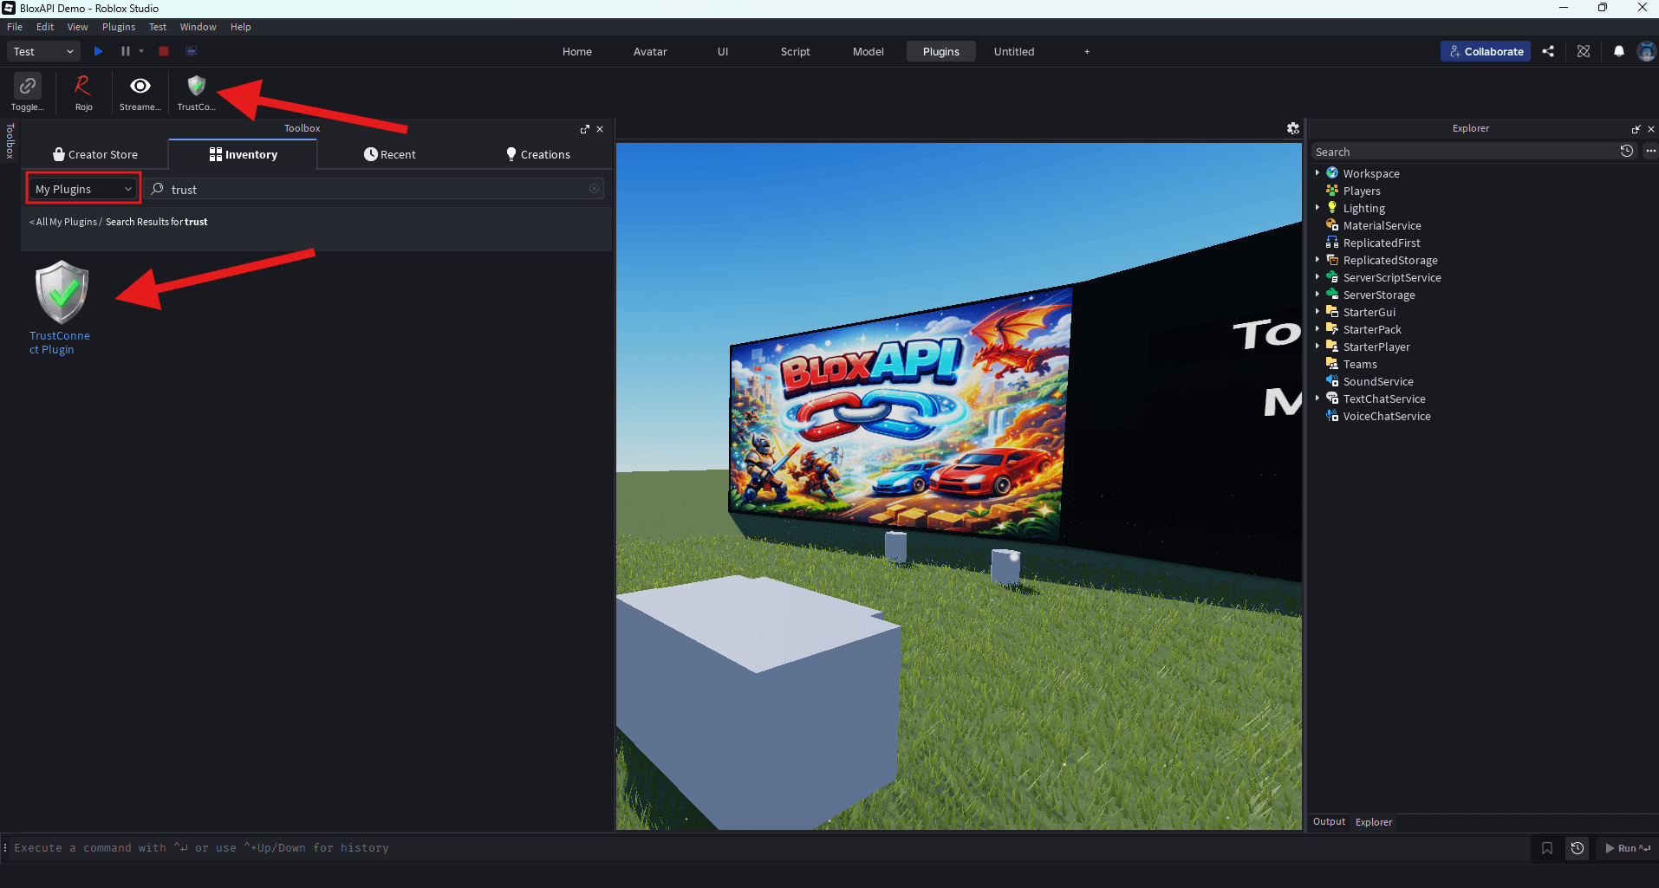Stop the test session with the red stop icon
The width and height of the screenshot is (1659, 888).
163,51
